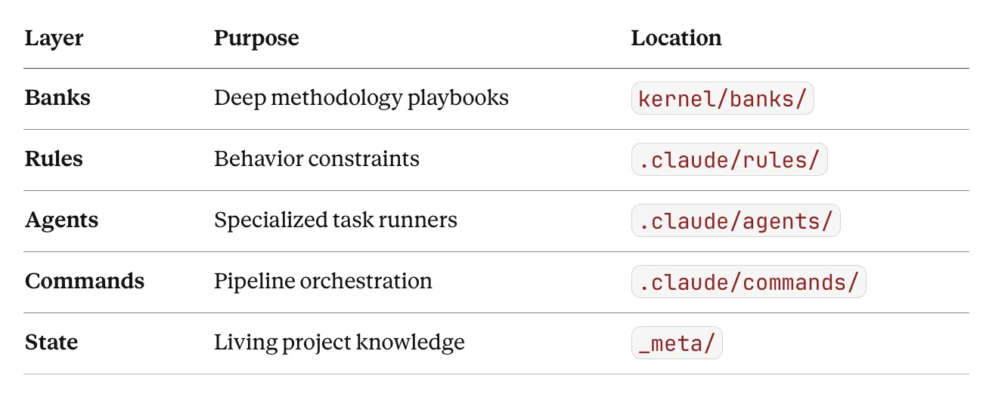Select the Rules row label
The width and height of the screenshot is (986, 394).
[54, 159]
